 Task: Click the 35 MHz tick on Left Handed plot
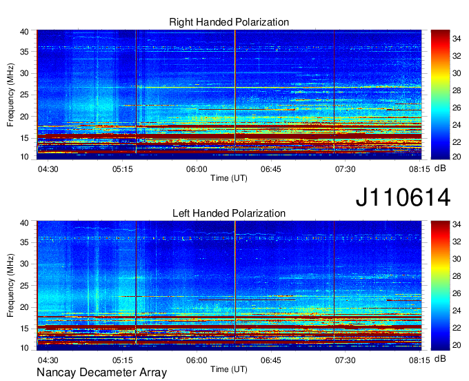coord(25,242)
